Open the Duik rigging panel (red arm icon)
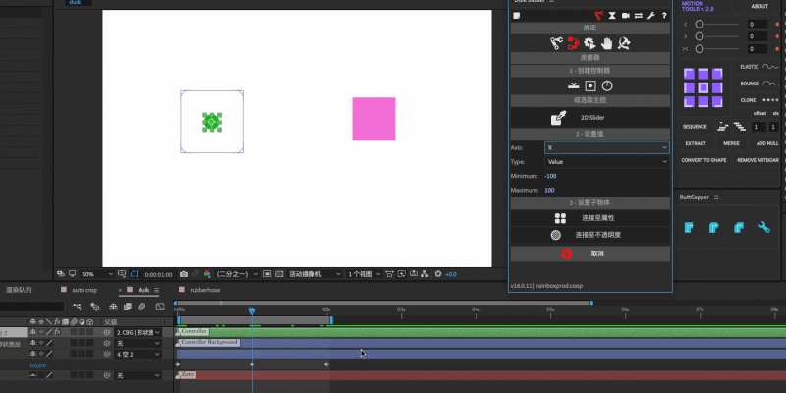 coord(598,16)
